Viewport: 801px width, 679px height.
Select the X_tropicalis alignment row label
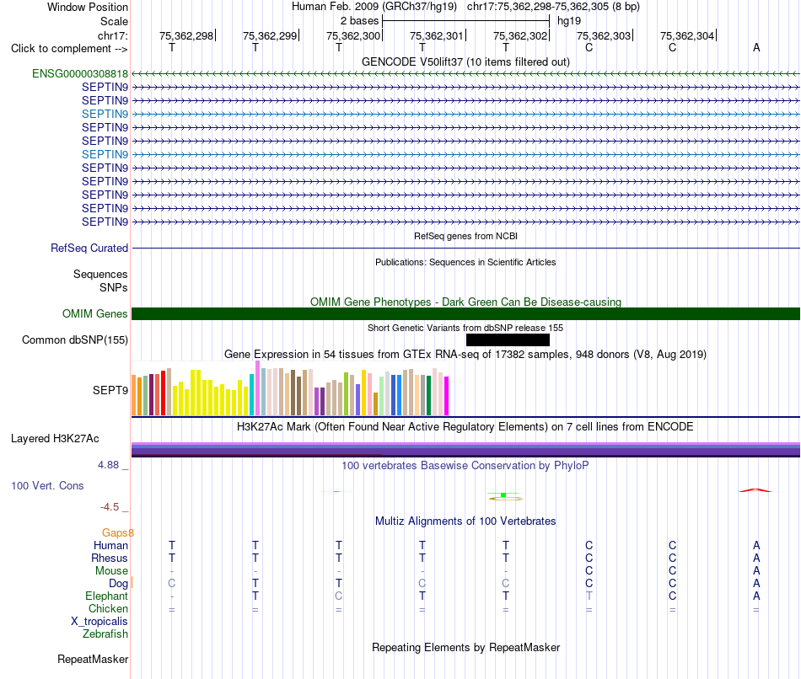(99, 622)
